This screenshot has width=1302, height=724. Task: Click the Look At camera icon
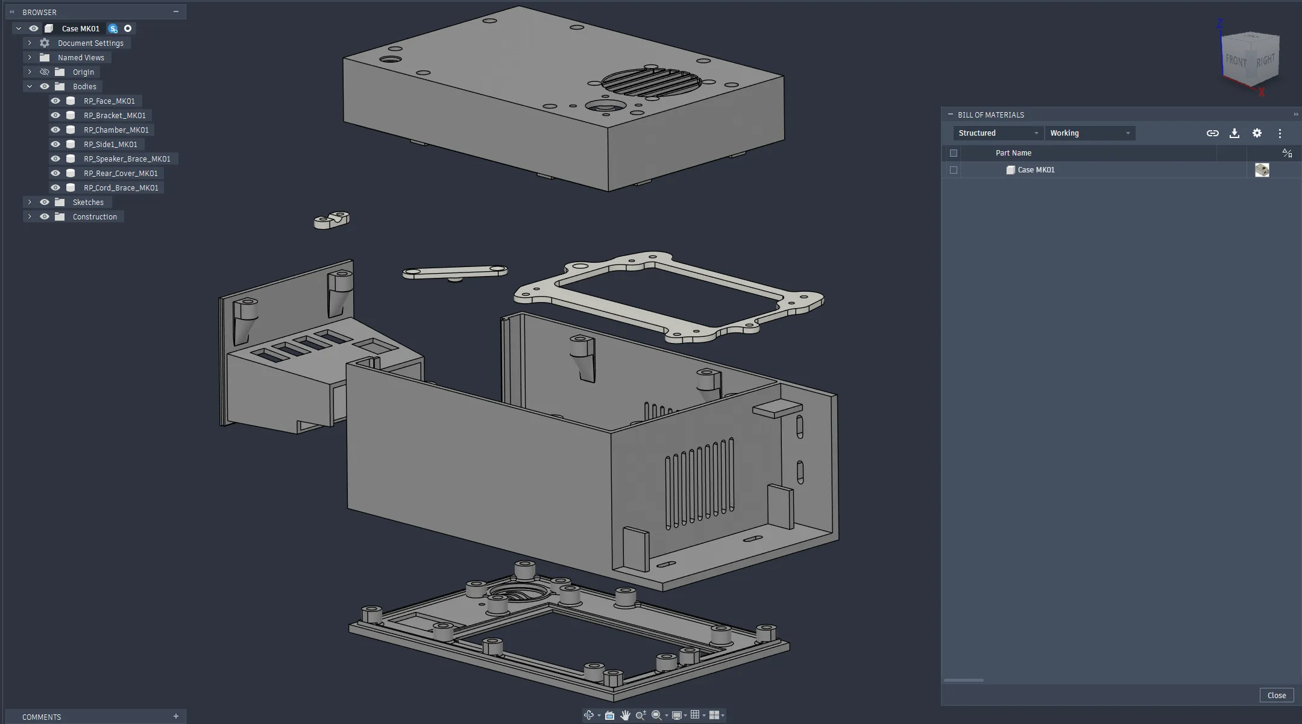609,715
